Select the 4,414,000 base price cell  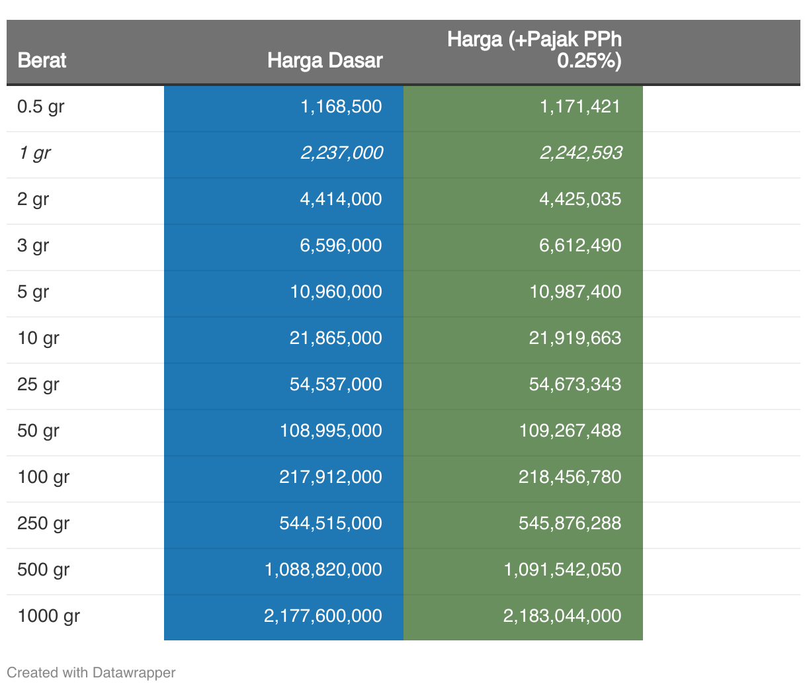pyautogui.click(x=341, y=199)
